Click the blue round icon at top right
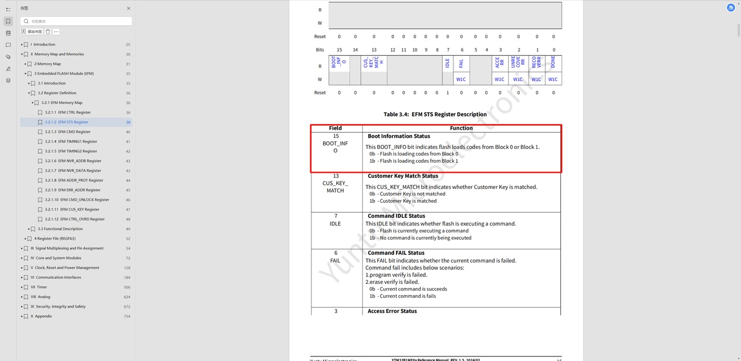The height and width of the screenshot is (361, 741). coord(731,8)
